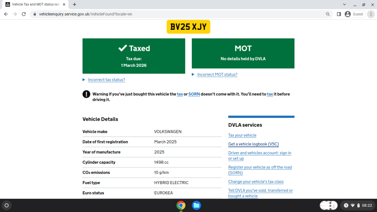Viewport: 377px width, 212px height.
Task: Click the white checkmark beside Taxed
Action: tap(123, 48)
